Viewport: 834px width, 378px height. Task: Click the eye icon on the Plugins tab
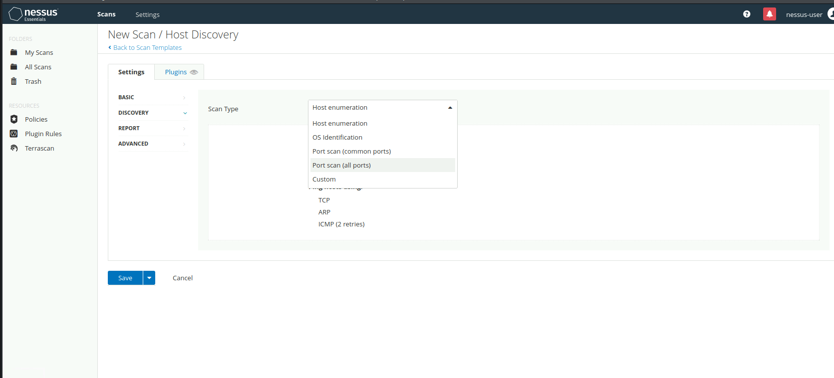(x=194, y=72)
